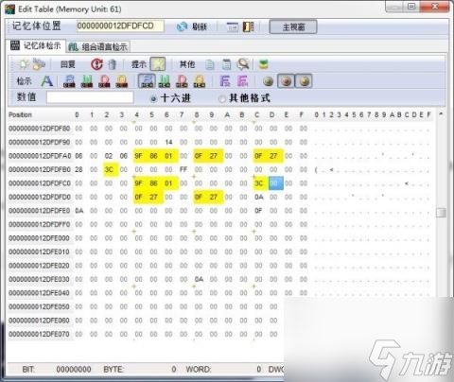Select the highlighted blue cell at row 12DFDFC0

tap(276, 183)
